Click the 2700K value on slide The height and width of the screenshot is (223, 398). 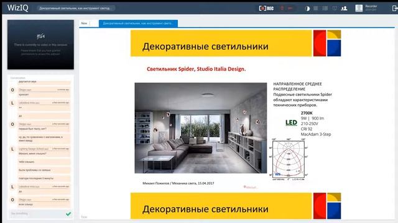307,113
